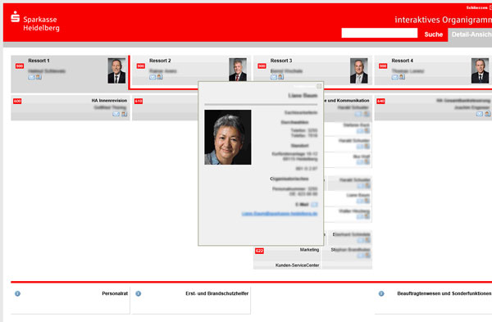Screen dimensions: 492x322
Task: Switch to the Detail-Ansicht tab
Action: tap(471, 34)
